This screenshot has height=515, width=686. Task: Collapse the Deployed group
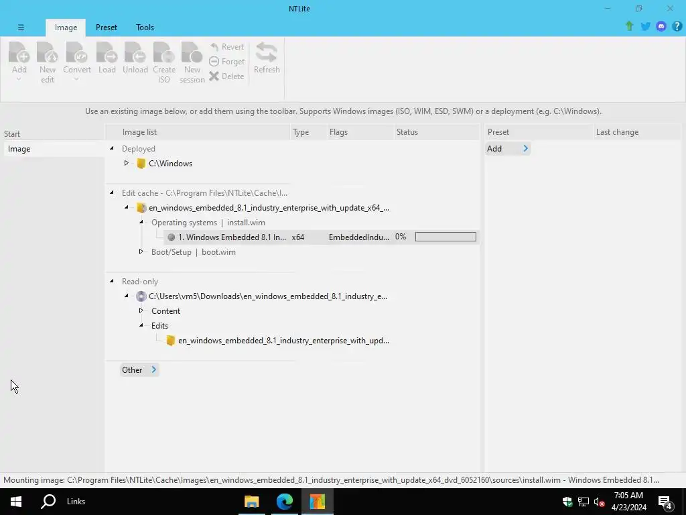[112, 148]
